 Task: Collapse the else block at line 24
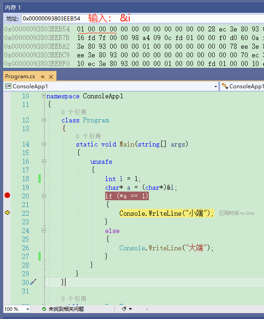click(44, 231)
